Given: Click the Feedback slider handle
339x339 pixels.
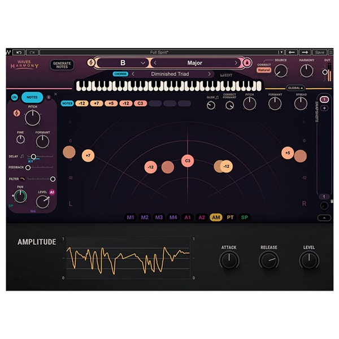Looking at the screenshot, I should pos(28,167).
